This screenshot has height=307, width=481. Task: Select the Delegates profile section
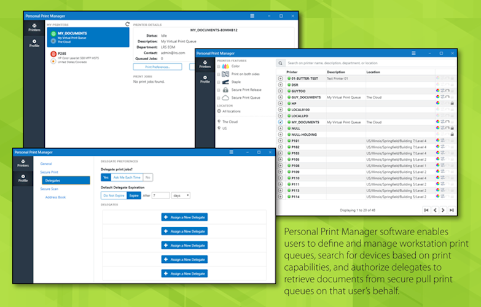point(66,181)
